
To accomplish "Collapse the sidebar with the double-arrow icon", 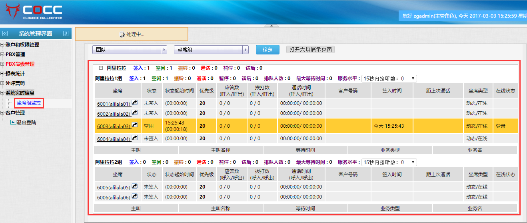I will coord(5,34).
